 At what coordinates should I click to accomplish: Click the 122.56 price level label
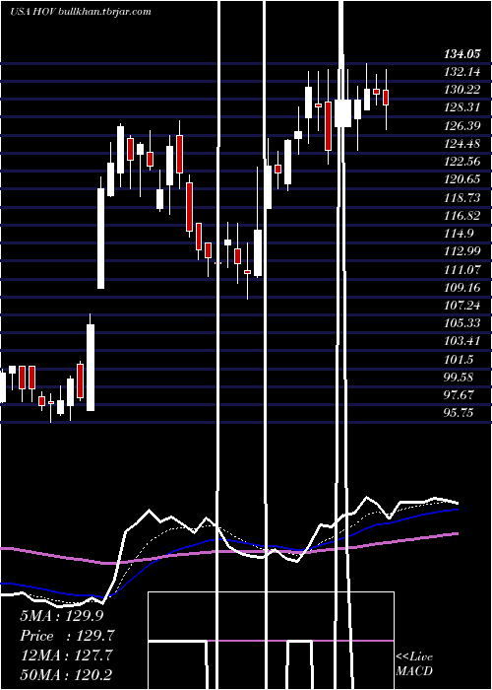coord(462,162)
